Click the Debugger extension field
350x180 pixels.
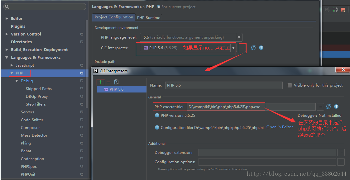point(267,153)
